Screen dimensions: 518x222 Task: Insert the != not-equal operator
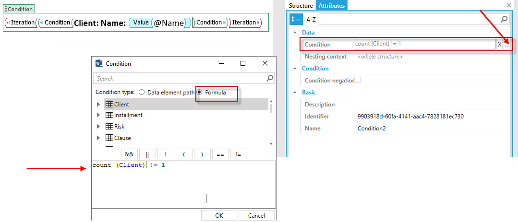pos(239,154)
